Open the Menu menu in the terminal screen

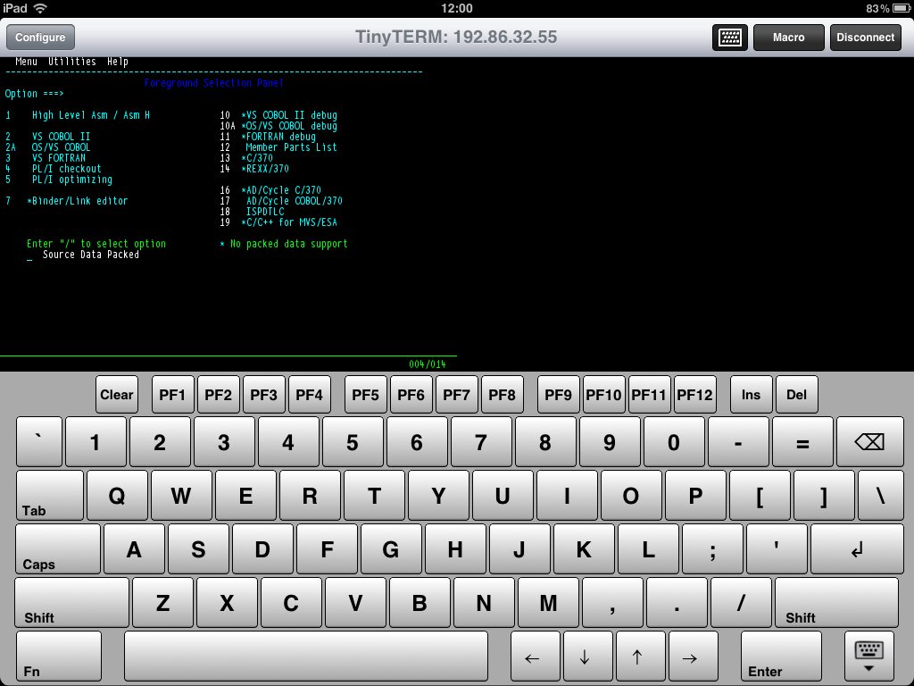point(26,62)
